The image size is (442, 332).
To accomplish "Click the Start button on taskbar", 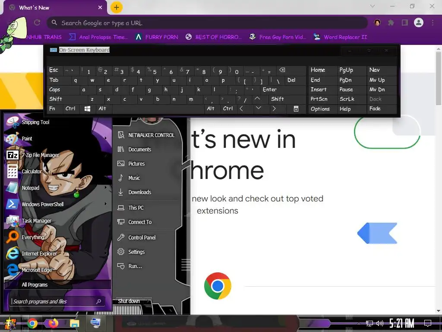I will click(x=10, y=323).
